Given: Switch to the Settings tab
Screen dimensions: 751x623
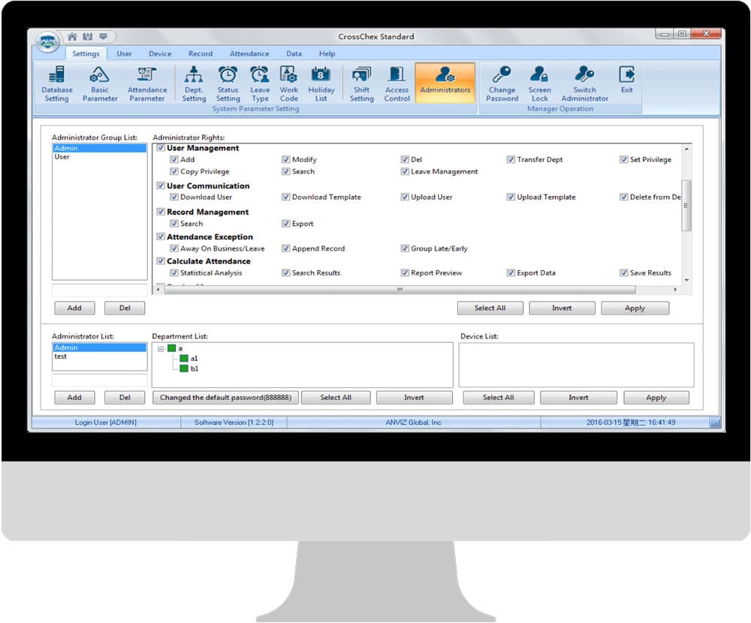Looking at the screenshot, I should tap(86, 53).
